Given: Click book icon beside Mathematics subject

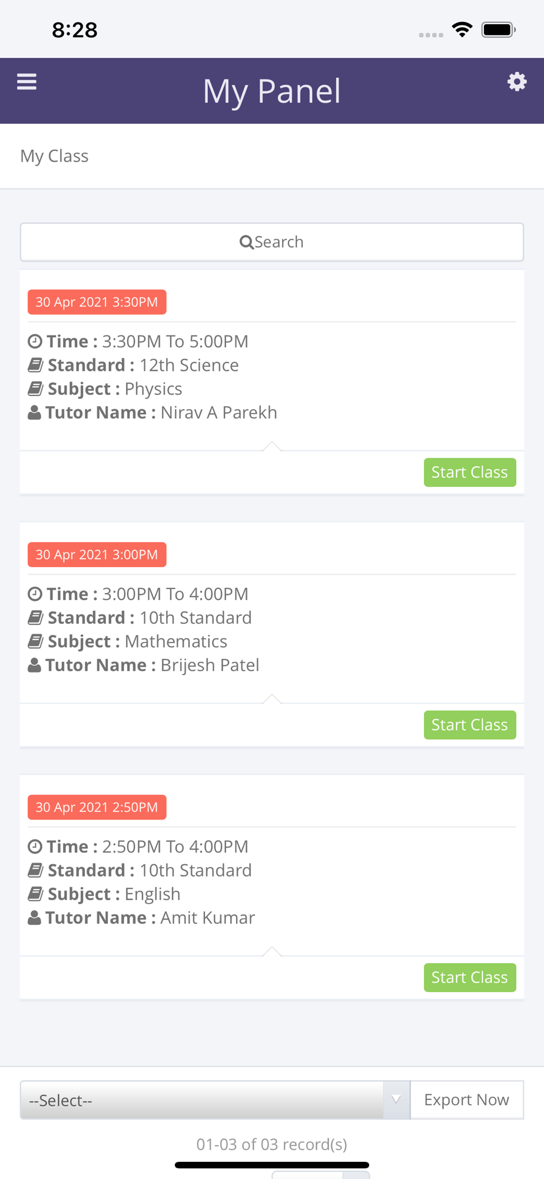Looking at the screenshot, I should click(35, 641).
